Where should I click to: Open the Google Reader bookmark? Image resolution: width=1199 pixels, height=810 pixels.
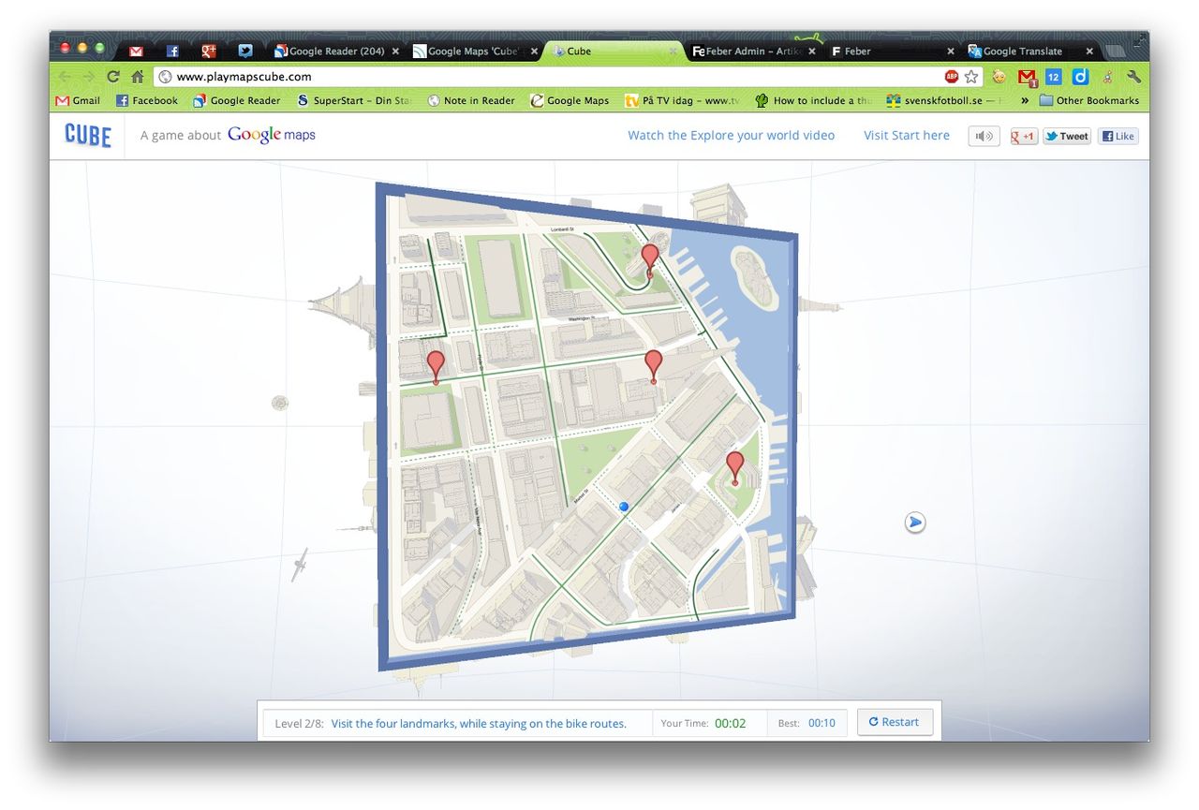(x=237, y=101)
